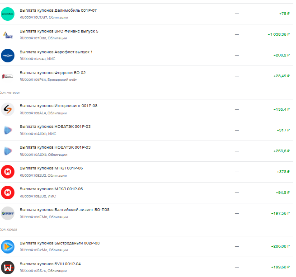Viewport: 296px width, 277px height.
Task: Click the +94,5 ₽ amount
Action: (x=282, y=192)
